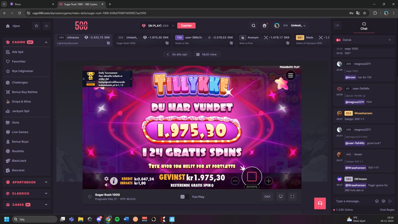Click the AUTOSPIL button
The image size is (398, 224).
tap(252, 187)
